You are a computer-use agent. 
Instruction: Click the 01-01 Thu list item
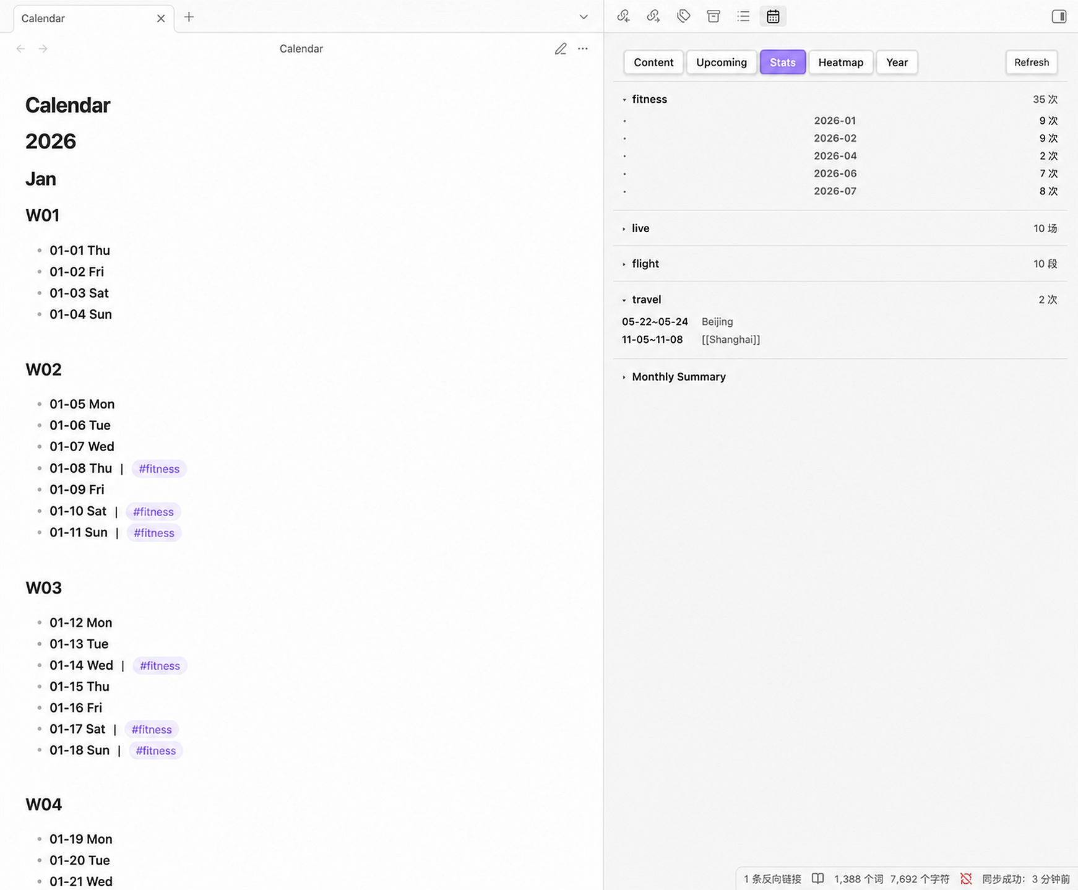click(80, 251)
